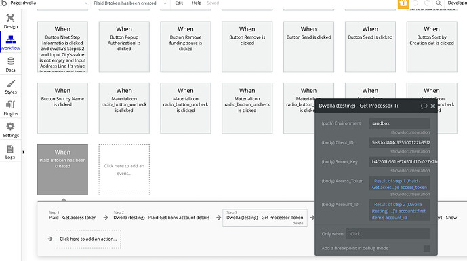This screenshot has height=261, width=467.
Task: Click the undo arrow icon
Action: (415, 3)
